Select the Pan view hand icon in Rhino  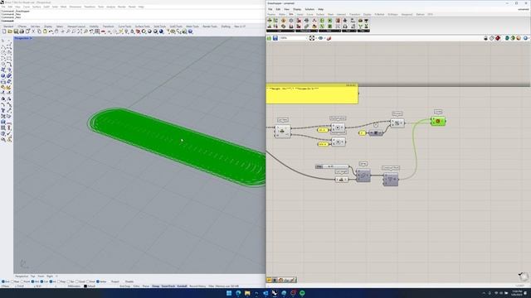click(x=56, y=31)
